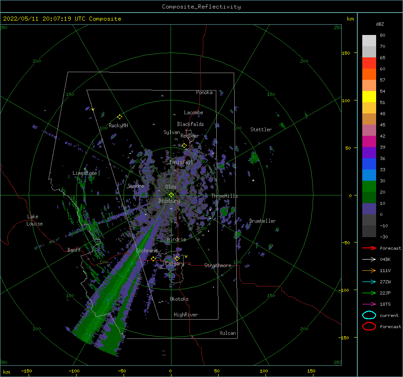Viewport: 403px width, 377px height.
Task: Click the white 04DK arrow legend icon
Action: pos(369,259)
